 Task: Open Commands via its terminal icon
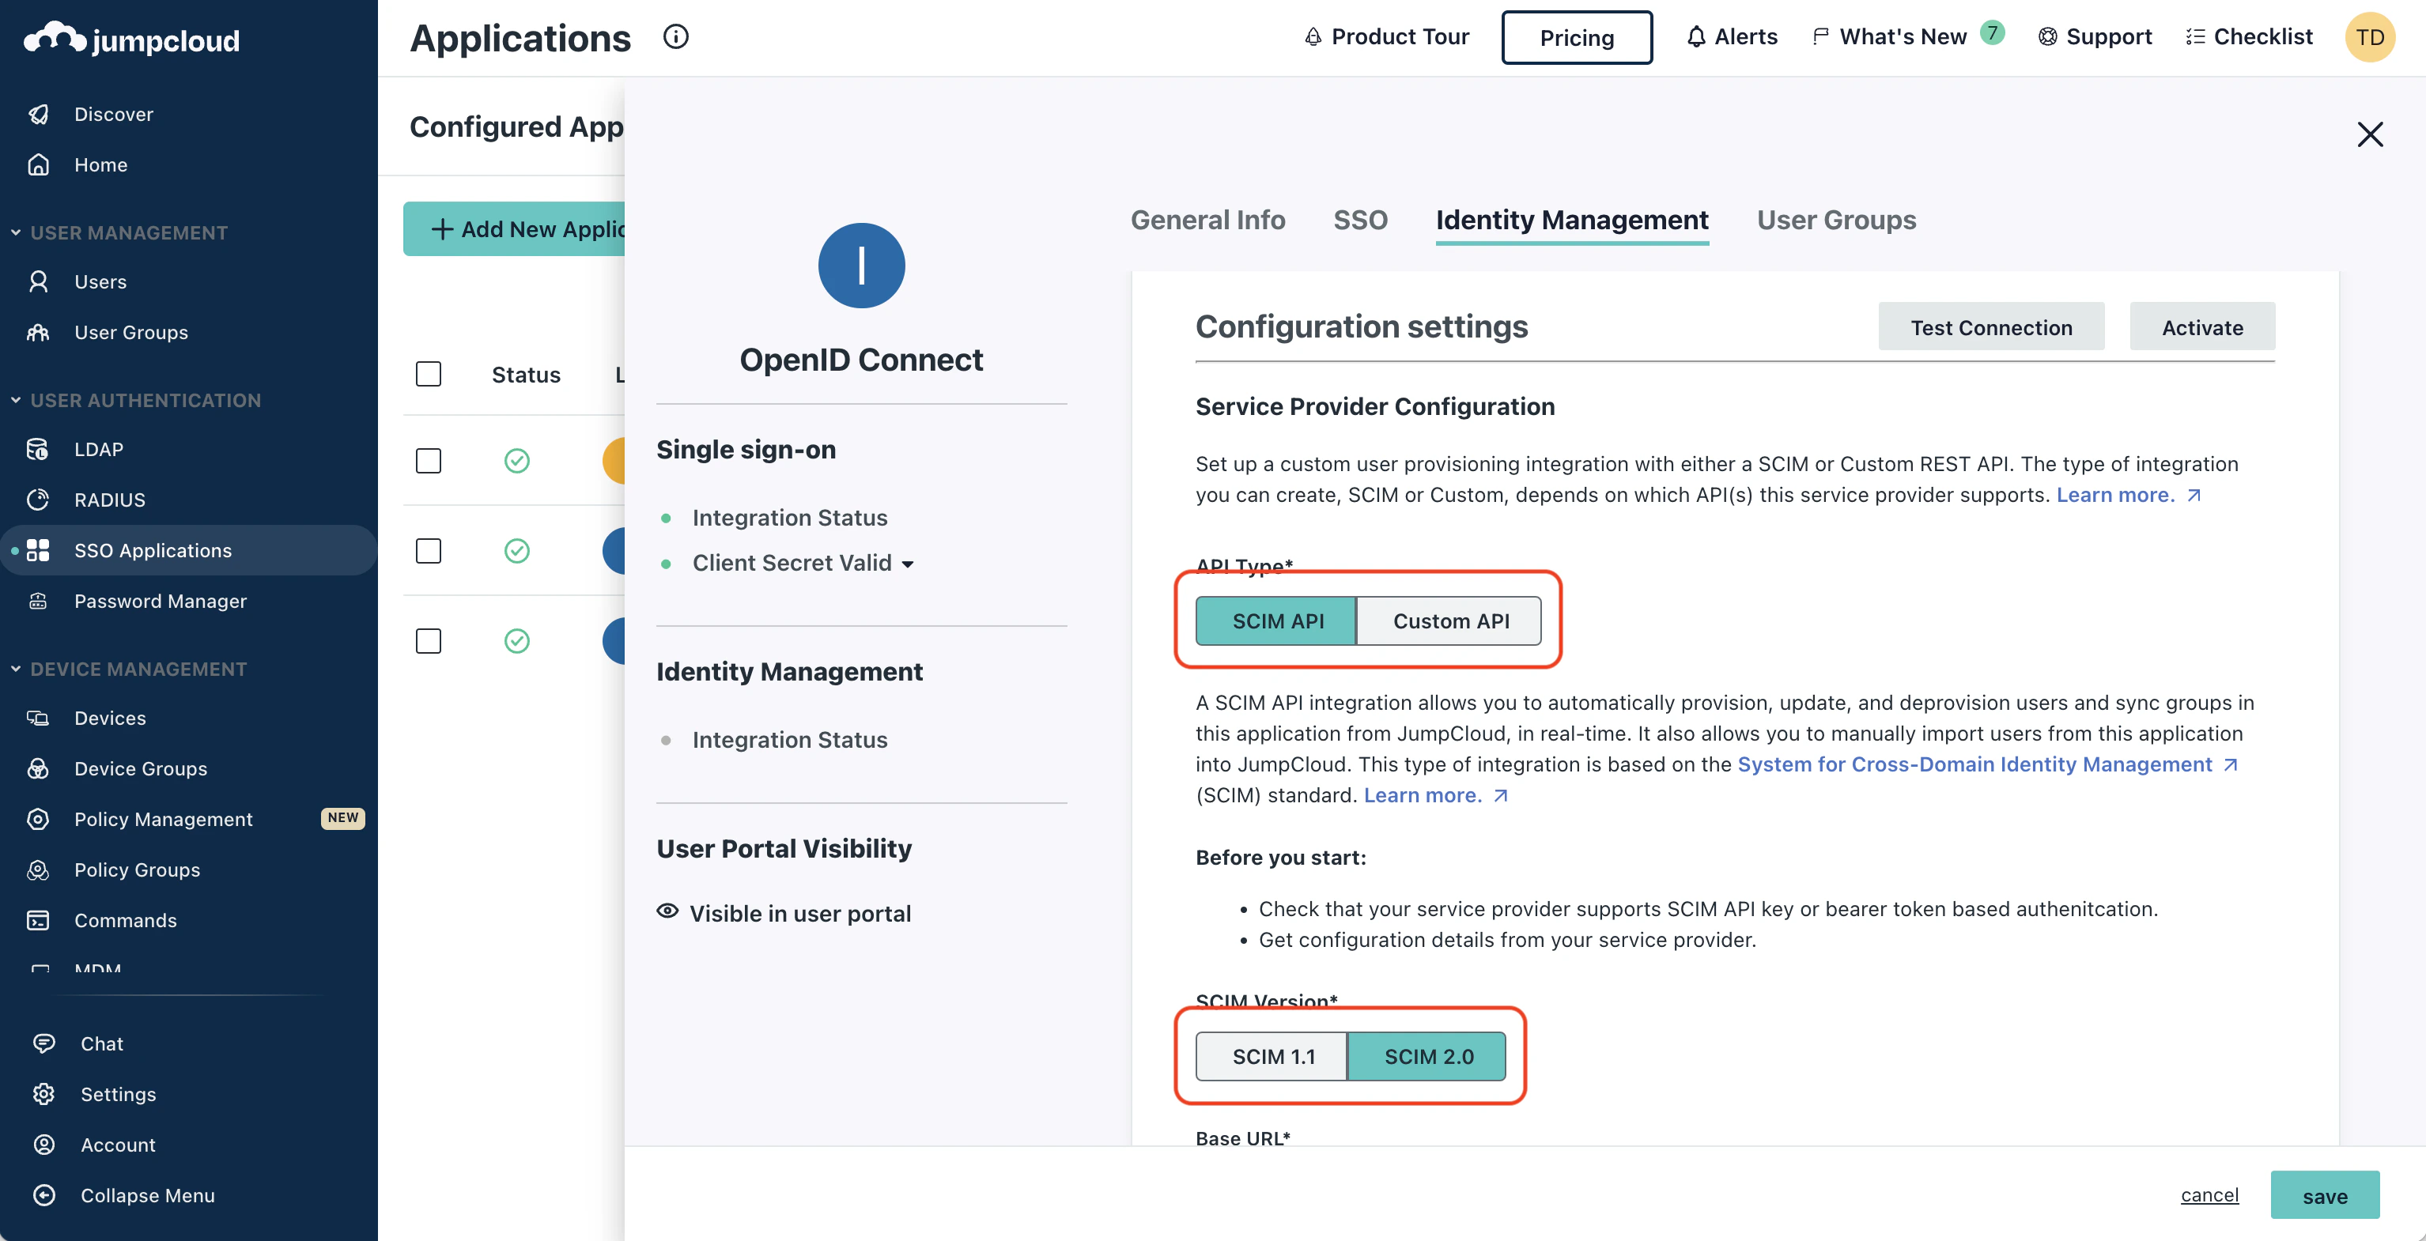(x=39, y=921)
